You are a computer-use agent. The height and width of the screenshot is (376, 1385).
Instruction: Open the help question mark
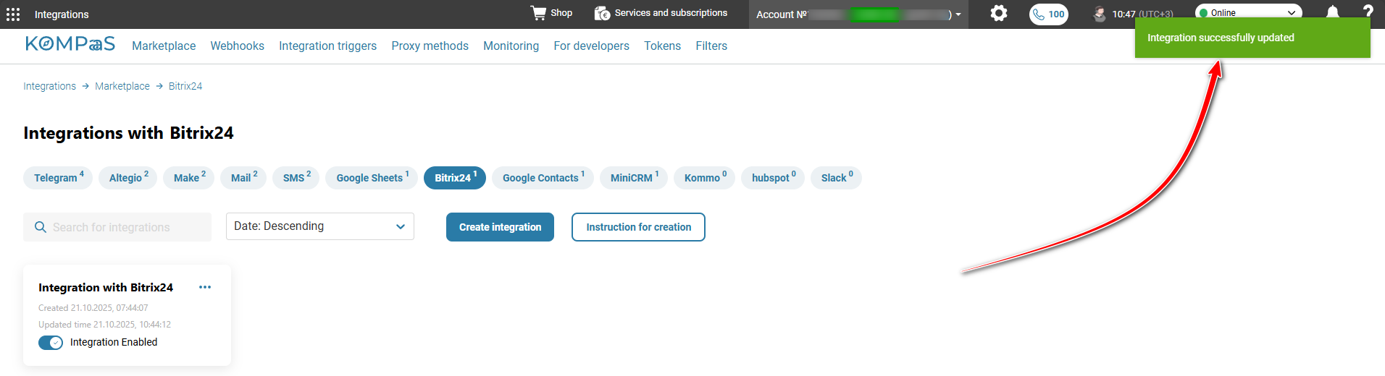tap(1368, 12)
